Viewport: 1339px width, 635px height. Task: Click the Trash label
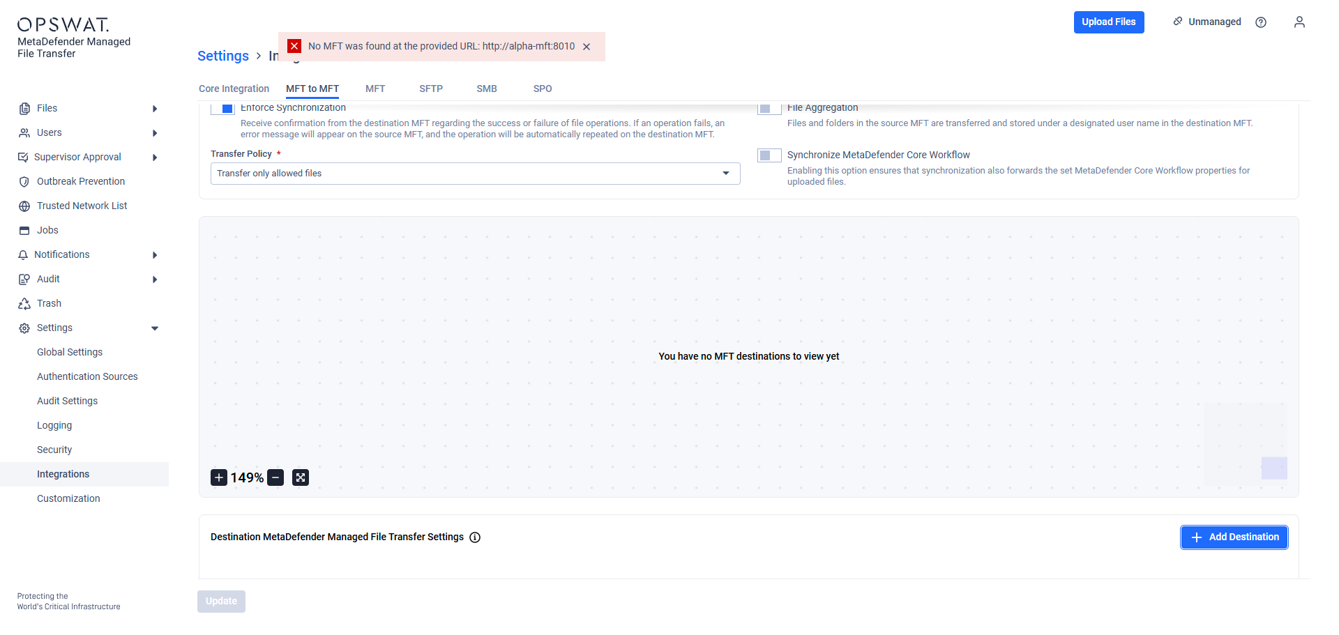[49, 304]
